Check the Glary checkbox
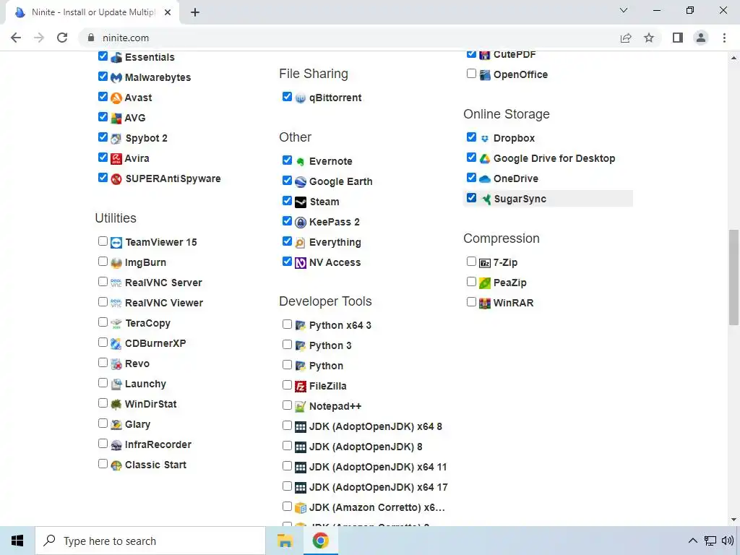740x555 pixels. pyautogui.click(x=103, y=423)
